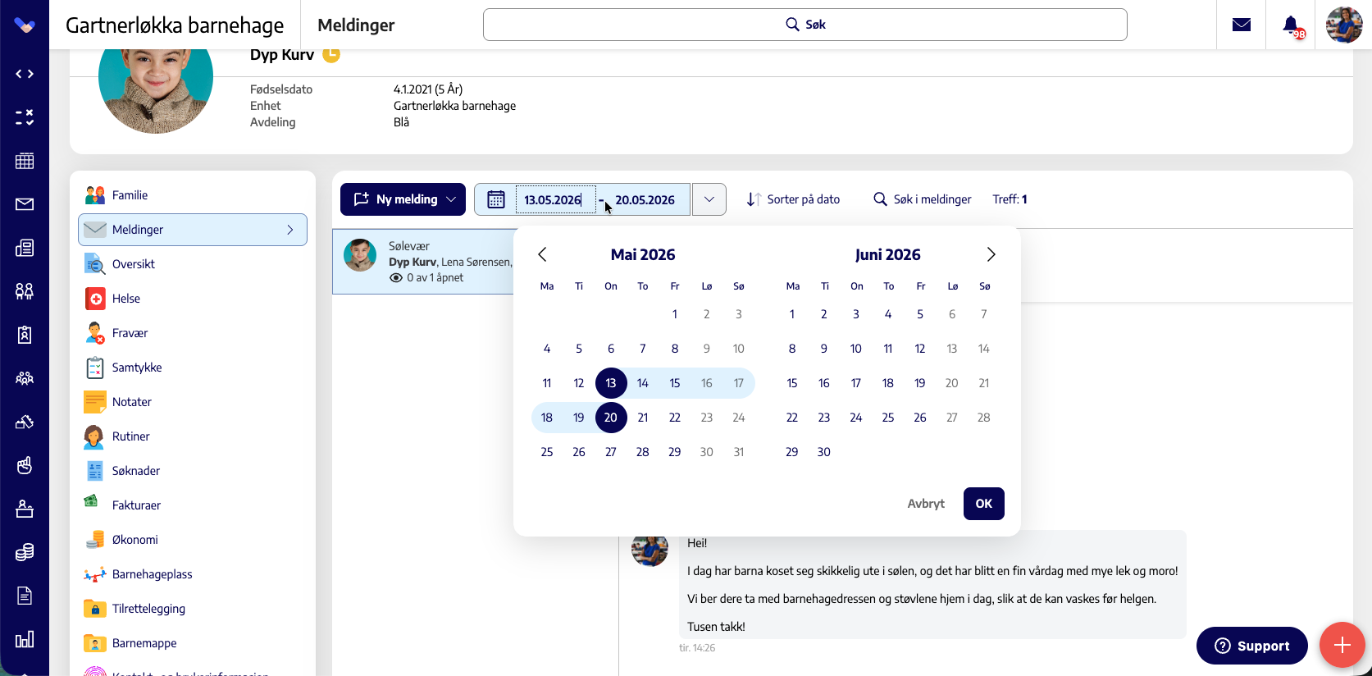
Task: Go to previous month in calendar
Action: (542, 254)
